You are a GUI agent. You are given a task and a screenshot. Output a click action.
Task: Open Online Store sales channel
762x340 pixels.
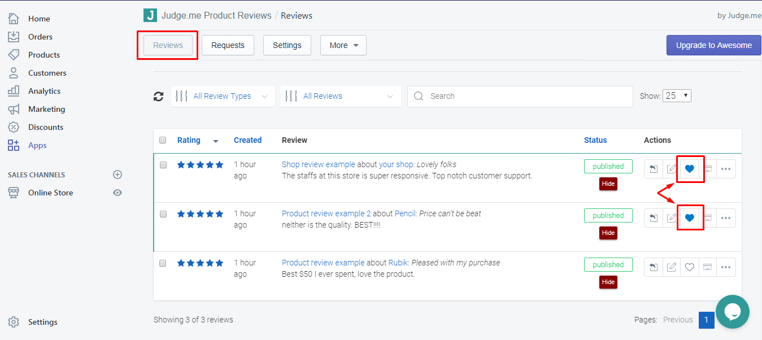pyautogui.click(x=50, y=193)
